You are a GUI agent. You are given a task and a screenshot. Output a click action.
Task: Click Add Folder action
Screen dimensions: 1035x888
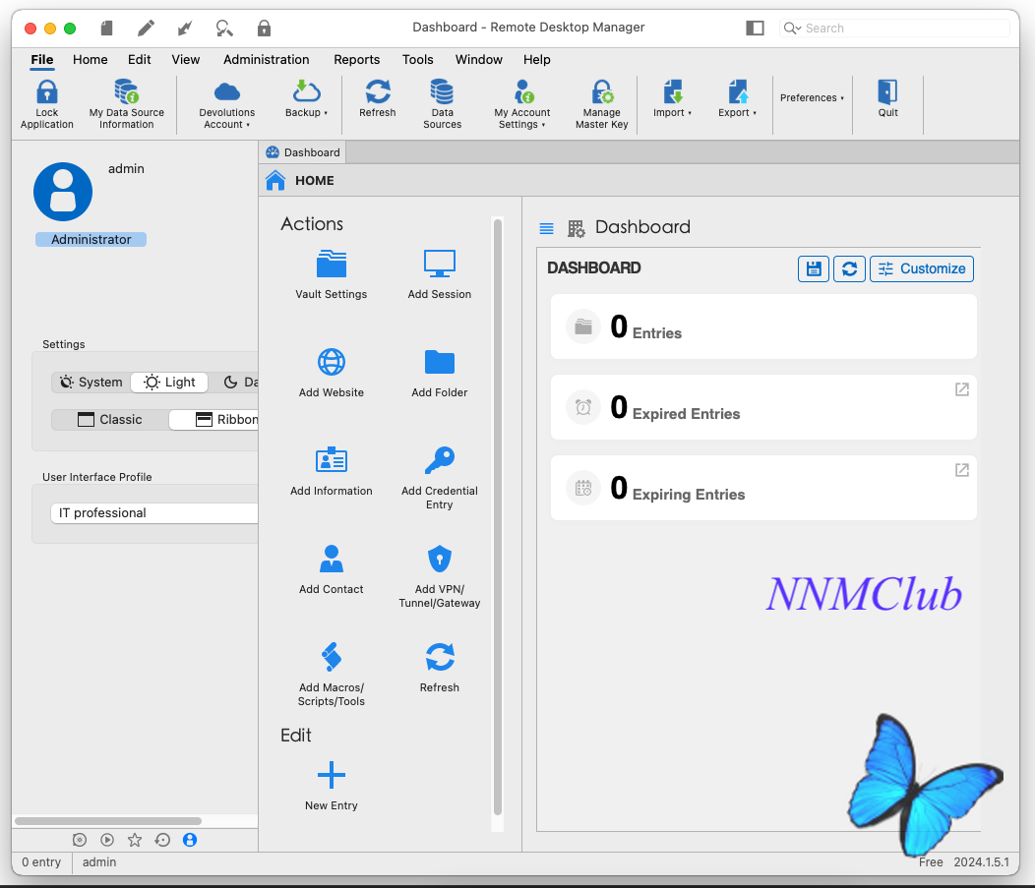(x=440, y=374)
